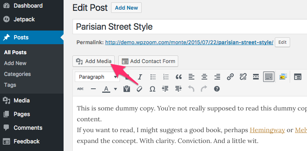307x151 pixels.
Task: Open the parisian-street-style permalink
Action: tap(189, 43)
